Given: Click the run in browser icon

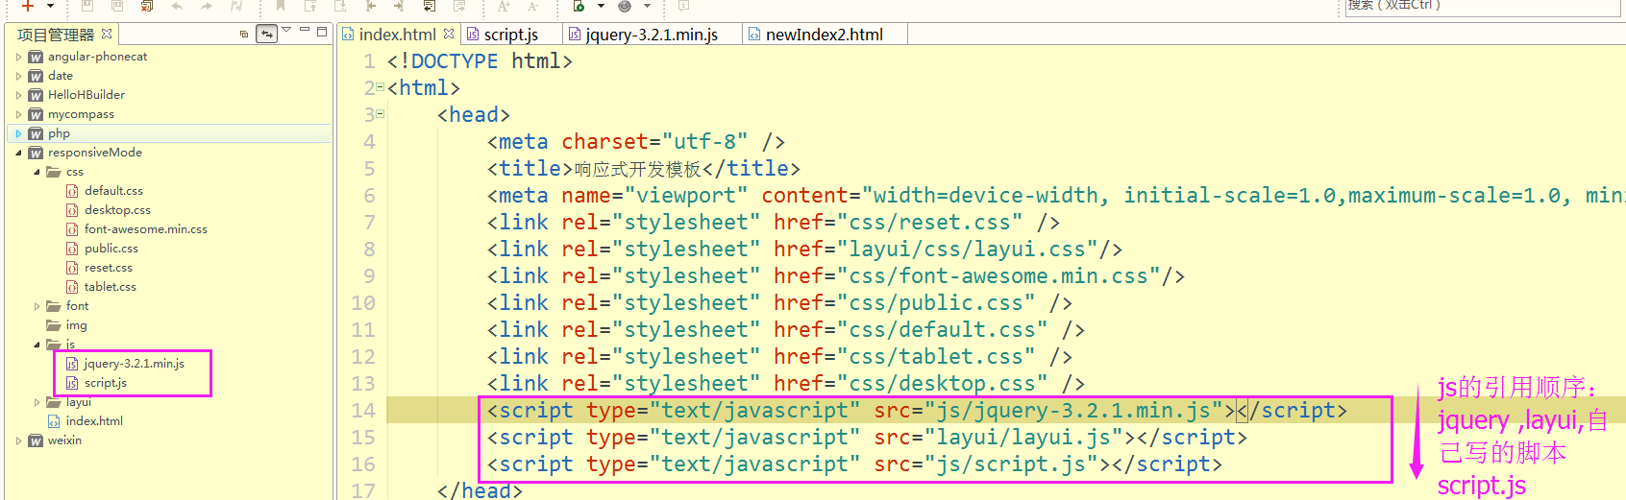Looking at the screenshot, I should pos(579,6).
